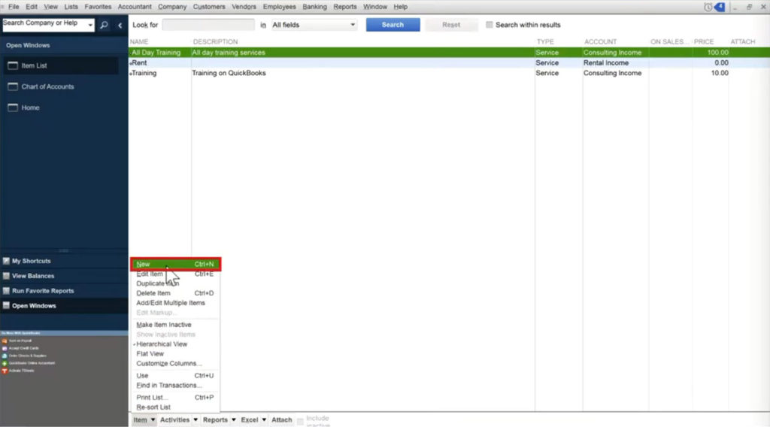Click the Look for text field

coord(208,25)
